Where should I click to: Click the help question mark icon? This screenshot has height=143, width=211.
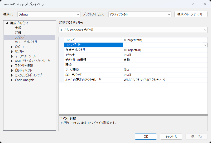point(193,4)
